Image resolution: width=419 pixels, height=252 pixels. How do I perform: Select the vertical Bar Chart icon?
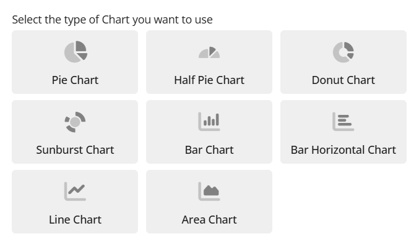click(x=209, y=121)
